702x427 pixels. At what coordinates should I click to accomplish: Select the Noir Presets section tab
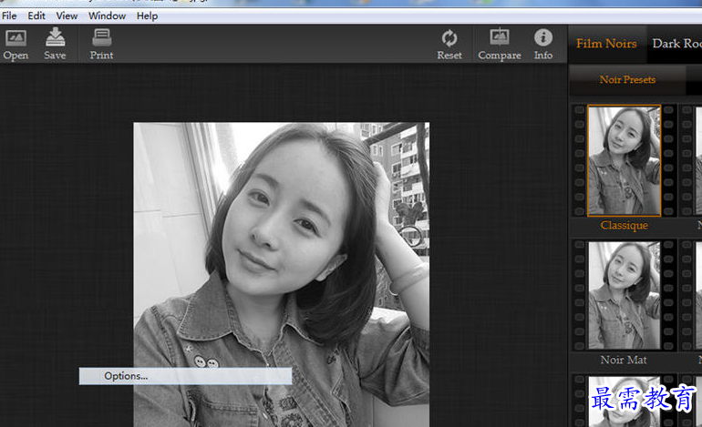tap(627, 79)
